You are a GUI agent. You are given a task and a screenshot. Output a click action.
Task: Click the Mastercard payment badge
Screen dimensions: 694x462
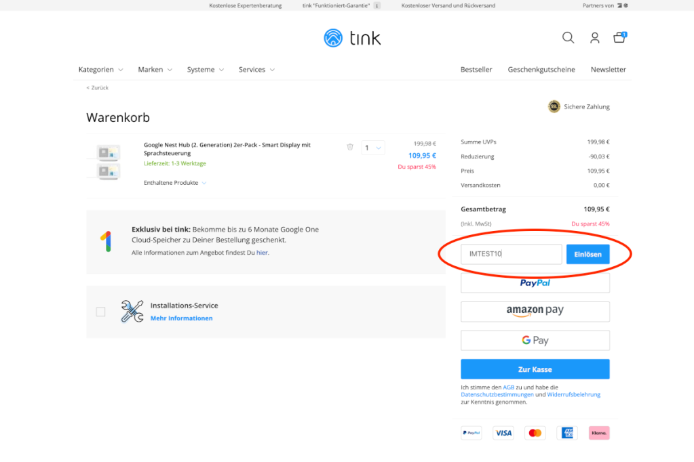pyautogui.click(x=535, y=433)
